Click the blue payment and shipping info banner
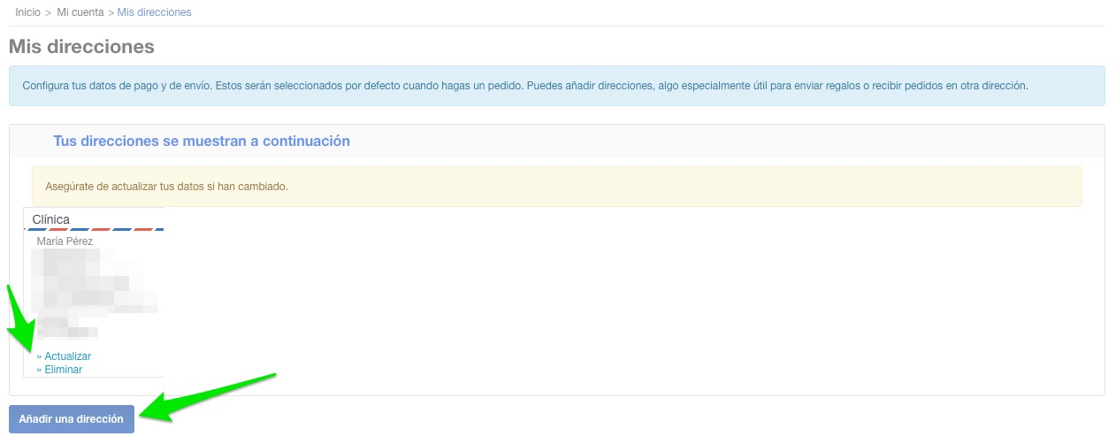The width and height of the screenshot is (1116, 436). [556, 86]
